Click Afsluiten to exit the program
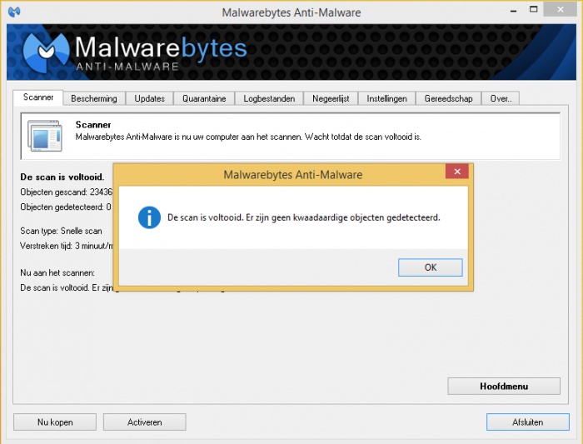 coord(527,422)
